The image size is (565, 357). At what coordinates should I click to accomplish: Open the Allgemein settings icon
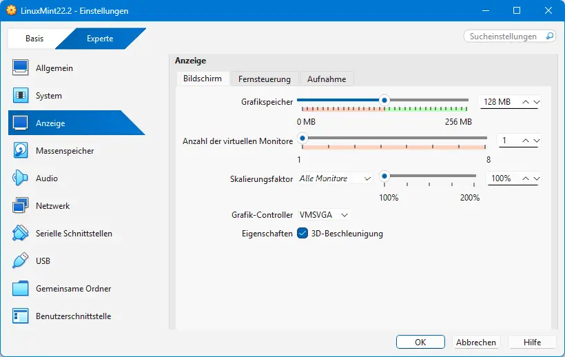21,68
